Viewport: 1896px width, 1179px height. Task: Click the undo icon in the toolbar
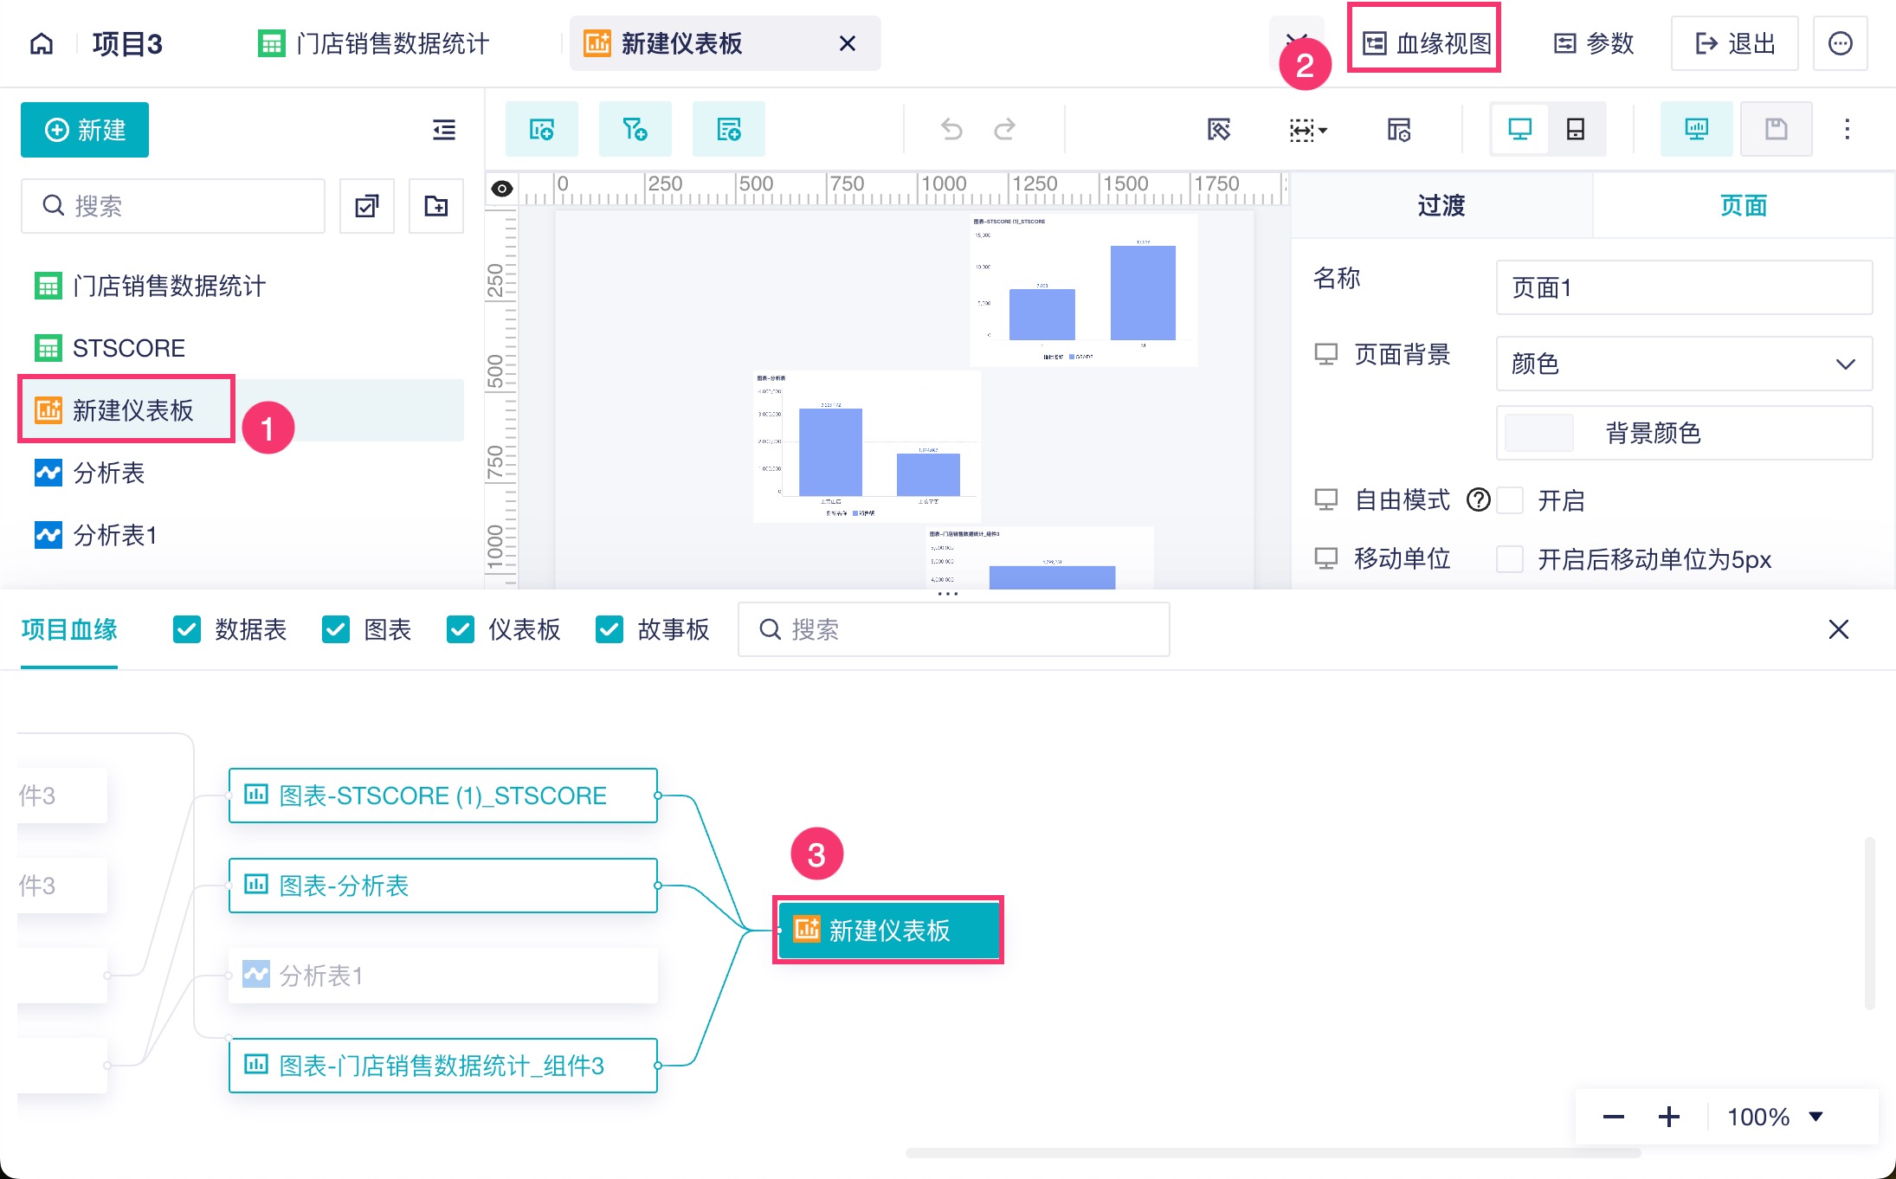952,129
